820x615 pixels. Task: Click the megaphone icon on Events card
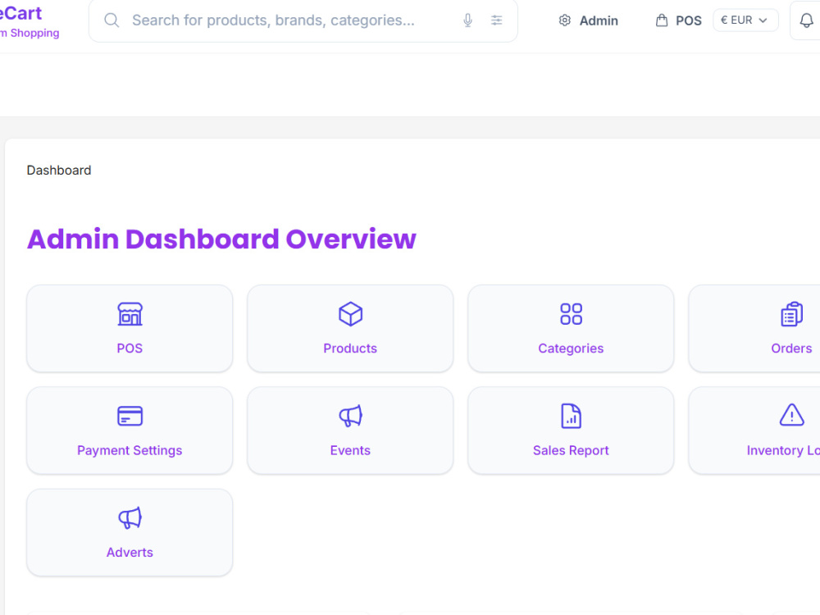tap(350, 417)
